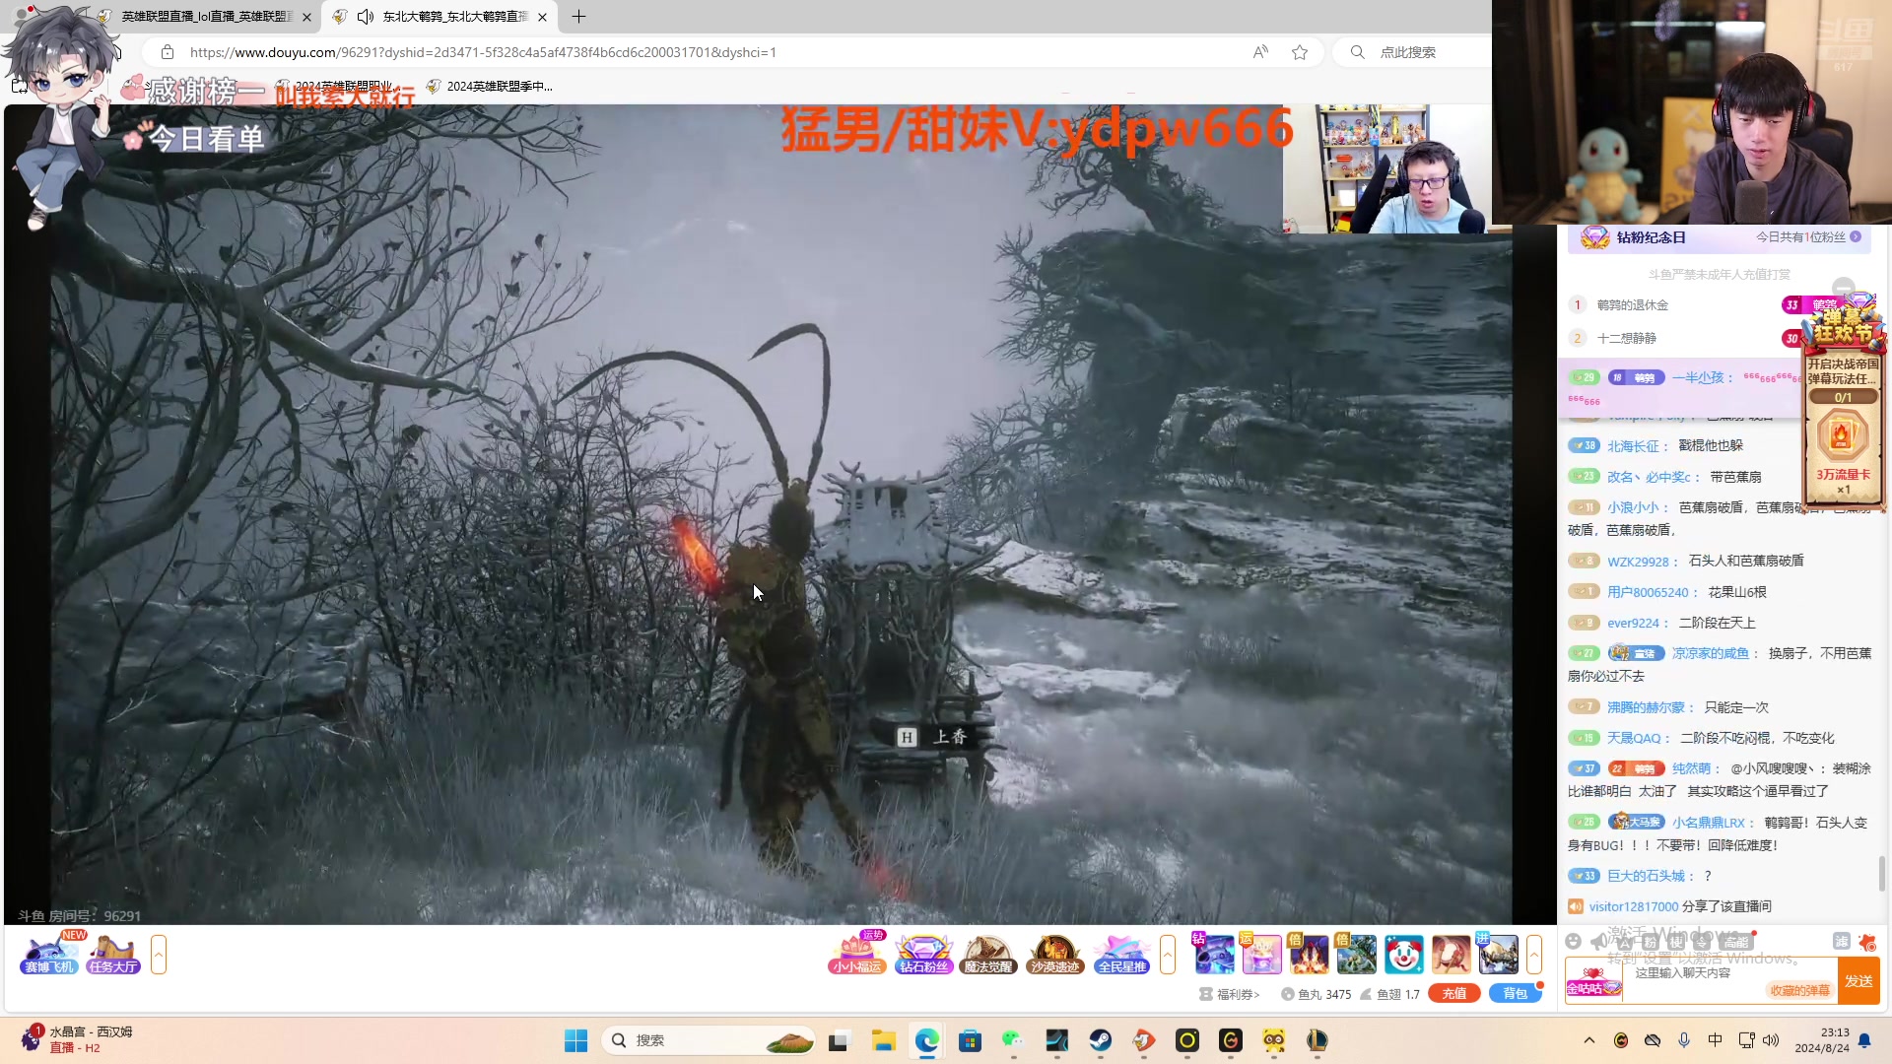The width and height of the screenshot is (1892, 1064).
Task: Toggle the 滤 danmaku filter
Action: point(1841,941)
